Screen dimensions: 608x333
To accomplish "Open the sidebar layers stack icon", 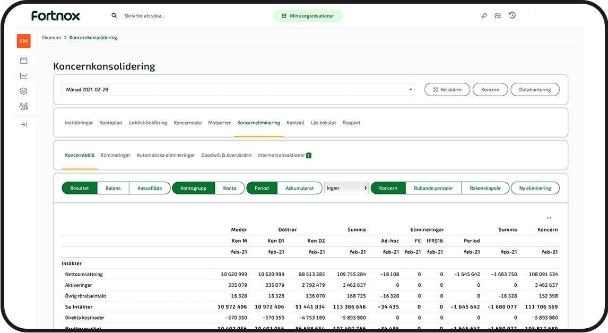I will pyautogui.click(x=23, y=91).
